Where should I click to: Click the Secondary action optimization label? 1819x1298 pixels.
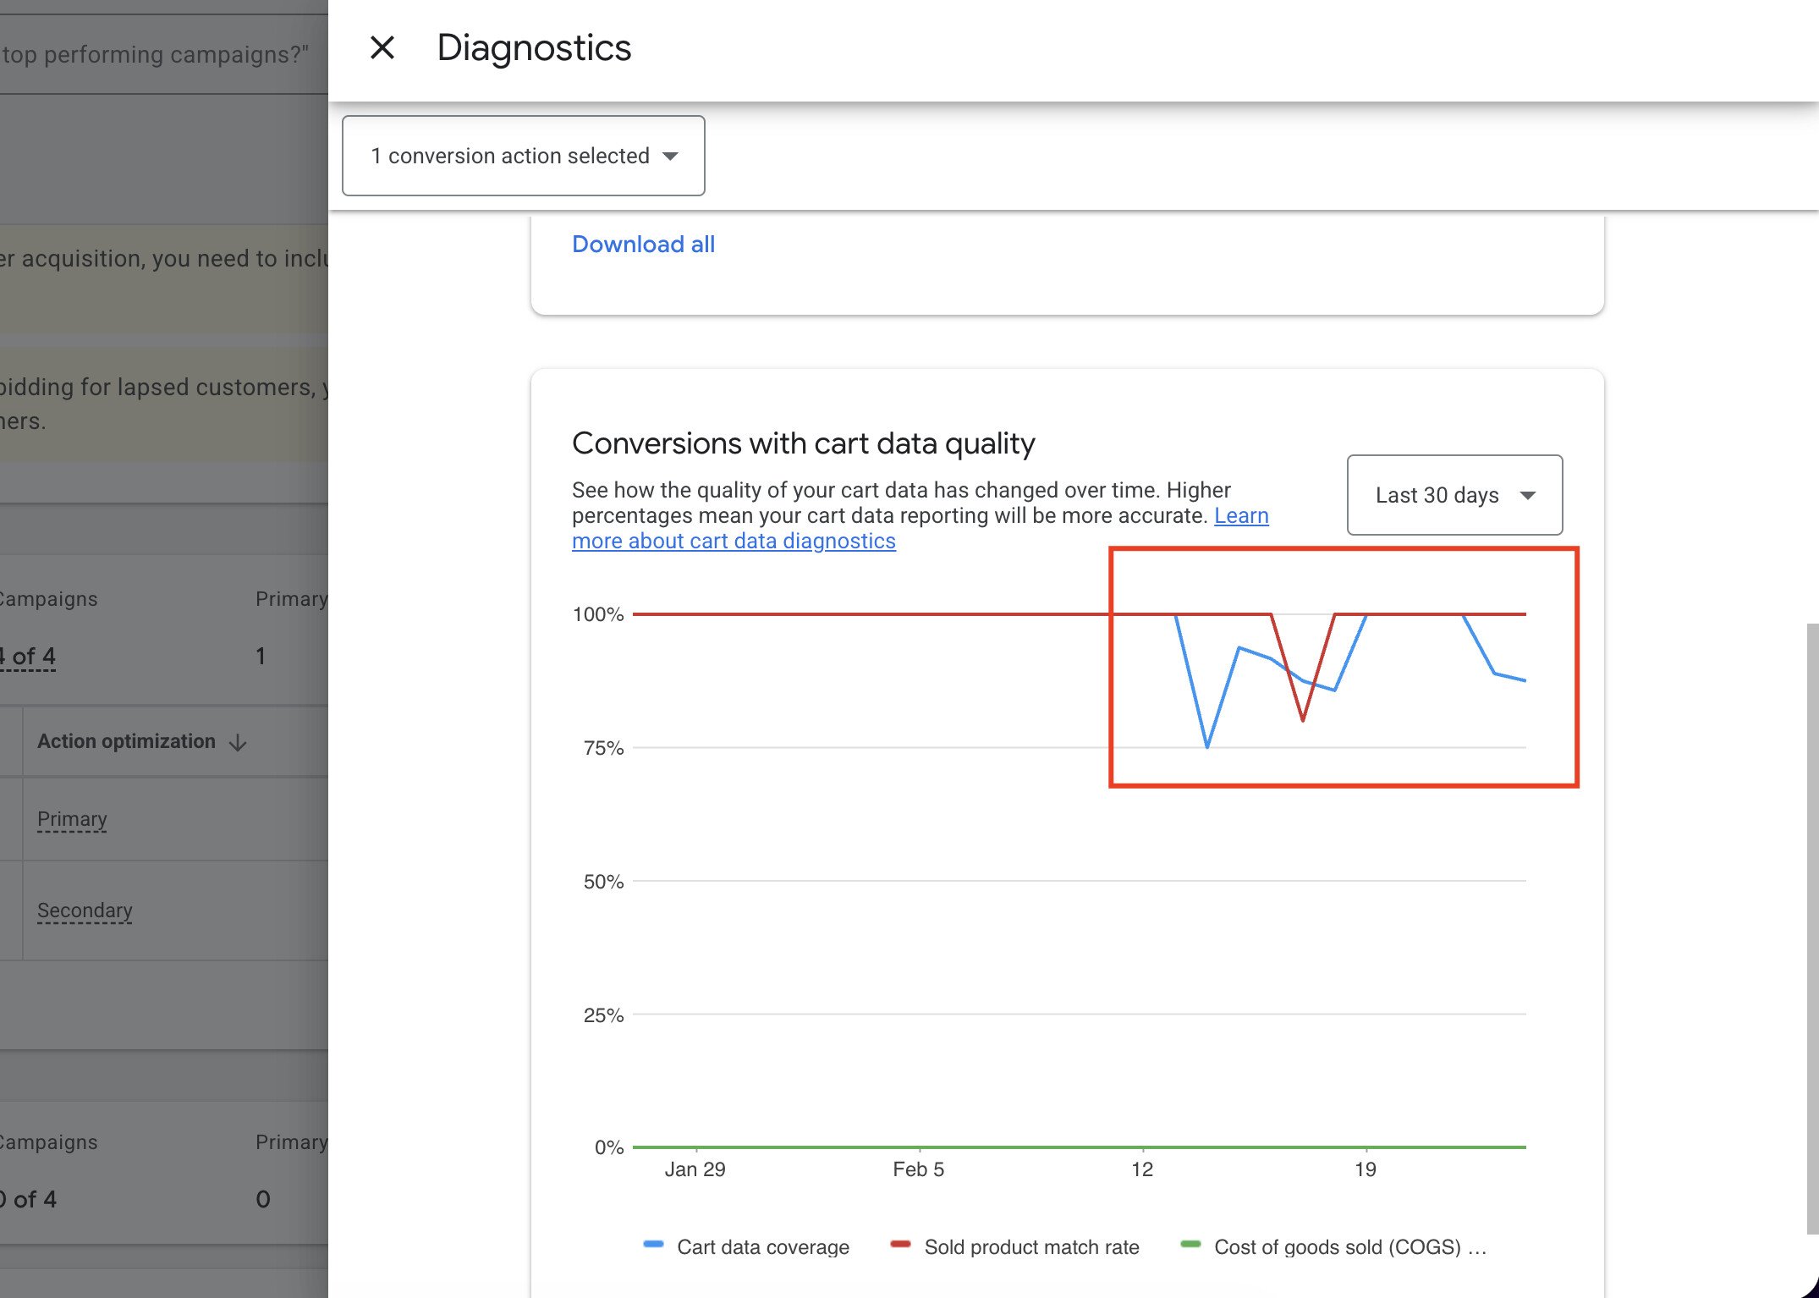85,910
